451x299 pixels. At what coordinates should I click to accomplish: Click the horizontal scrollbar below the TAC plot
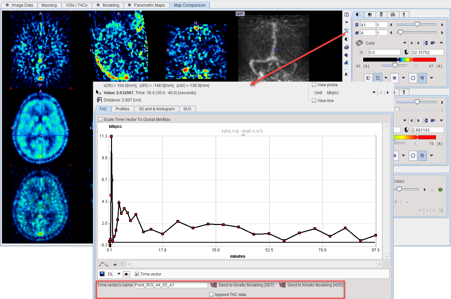click(254, 264)
